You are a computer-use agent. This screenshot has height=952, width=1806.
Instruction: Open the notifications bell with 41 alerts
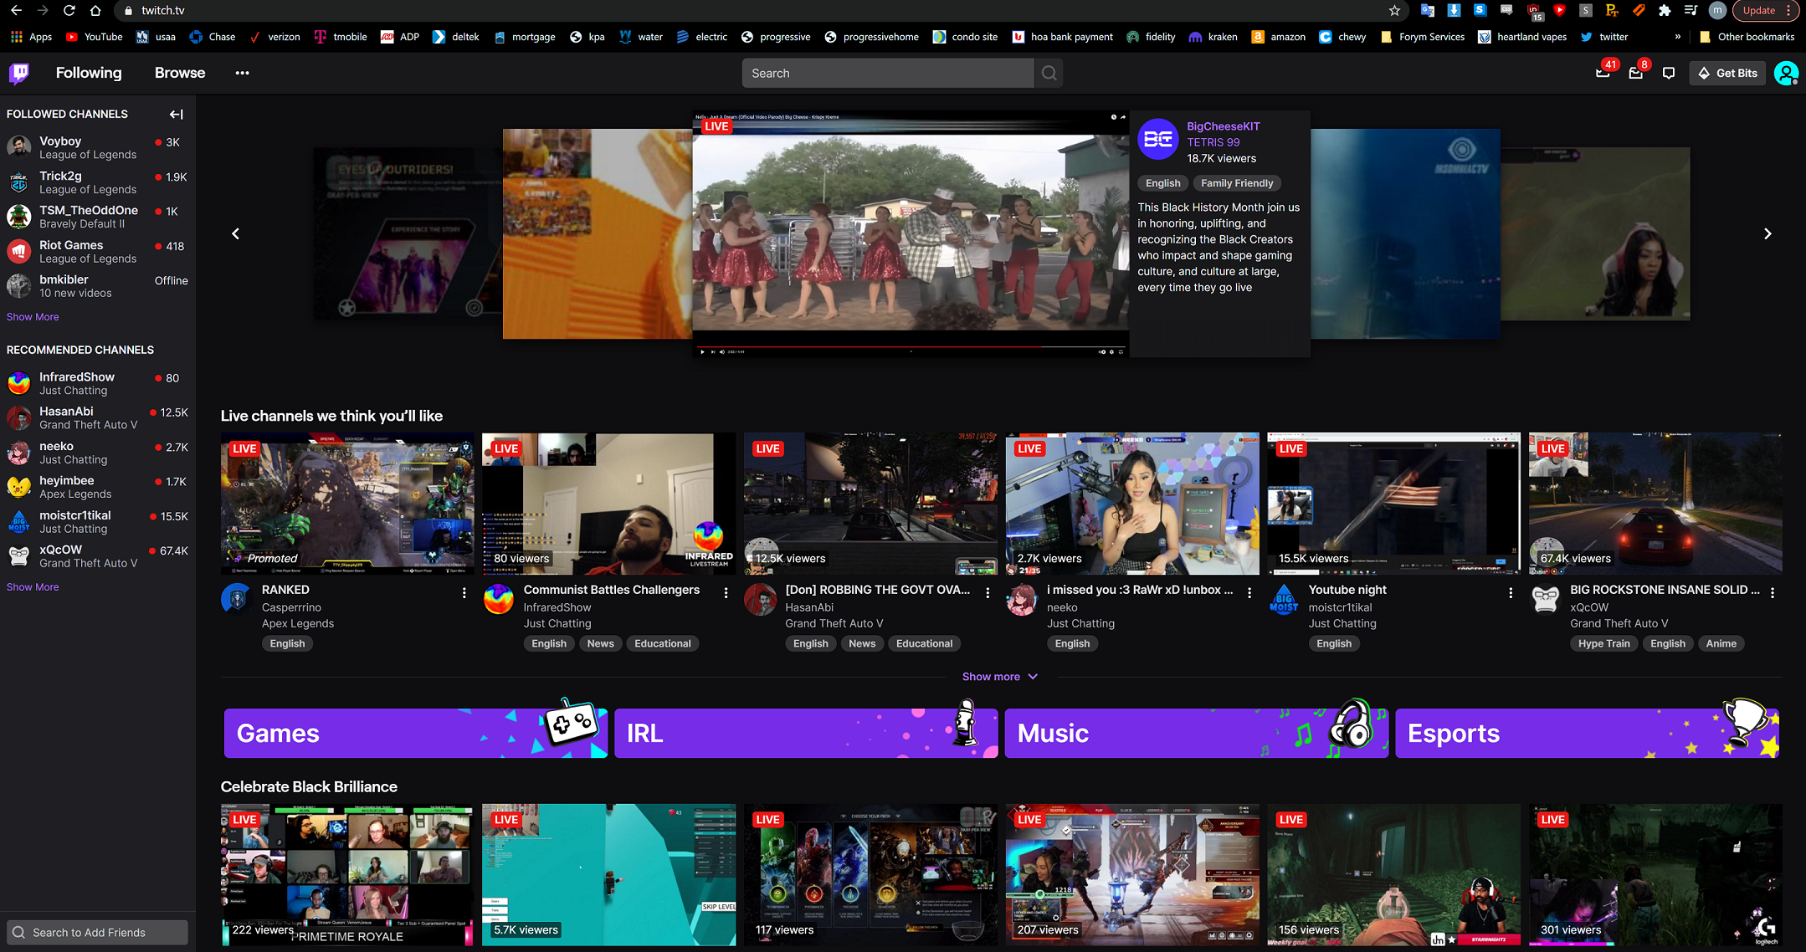pyautogui.click(x=1603, y=73)
